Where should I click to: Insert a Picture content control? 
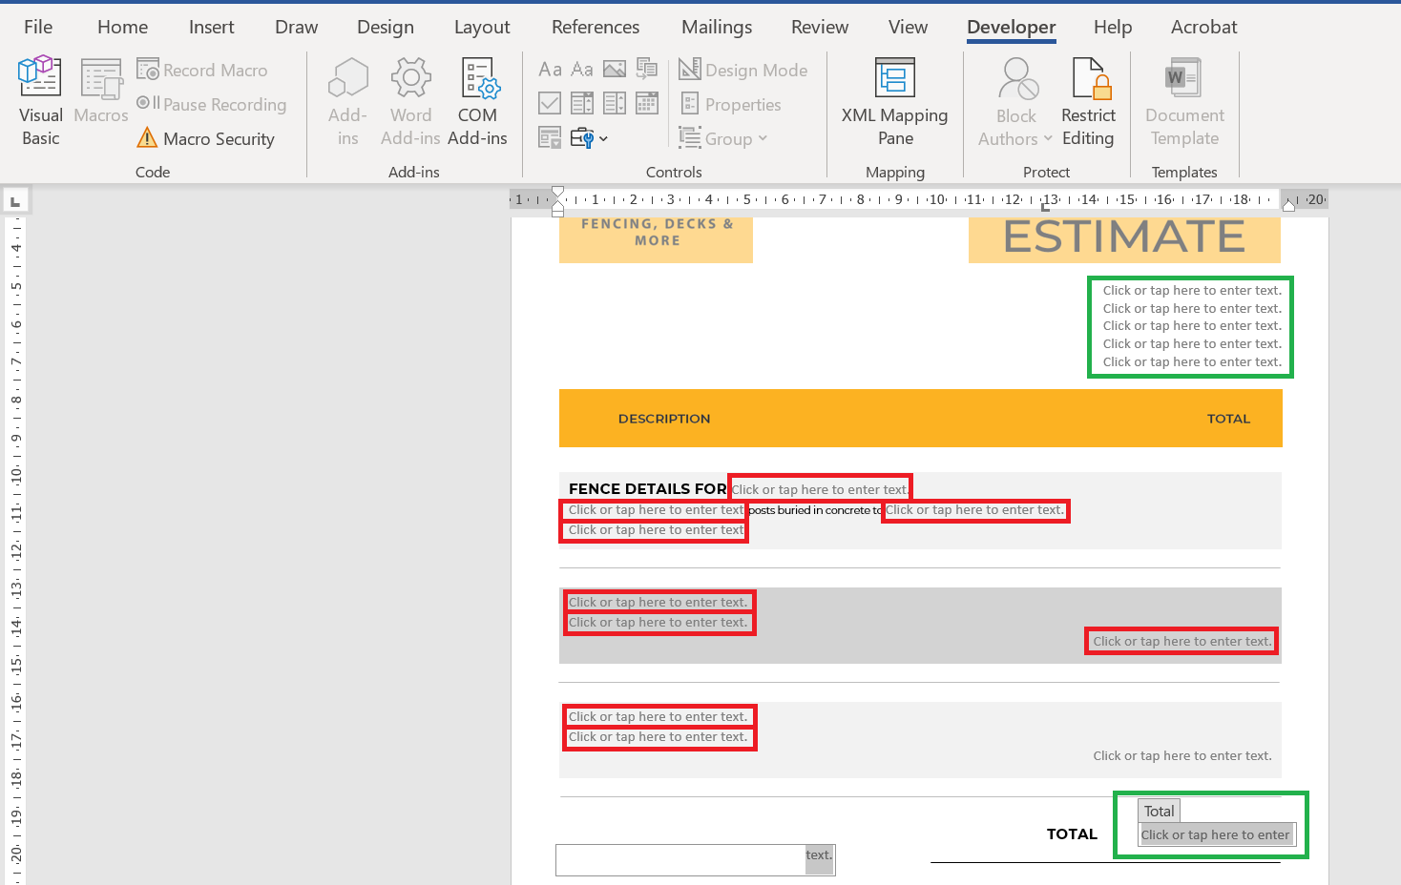pyautogui.click(x=615, y=69)
